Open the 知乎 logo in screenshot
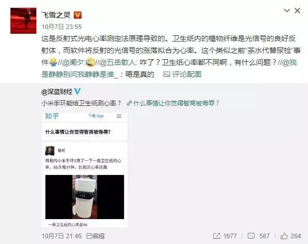 pyautogui.click(x=52, y=116)
